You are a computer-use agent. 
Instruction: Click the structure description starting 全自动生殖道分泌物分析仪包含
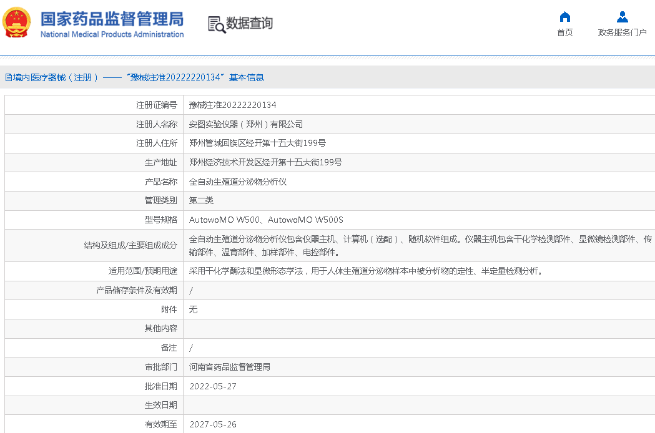click(x=420, y=246)
